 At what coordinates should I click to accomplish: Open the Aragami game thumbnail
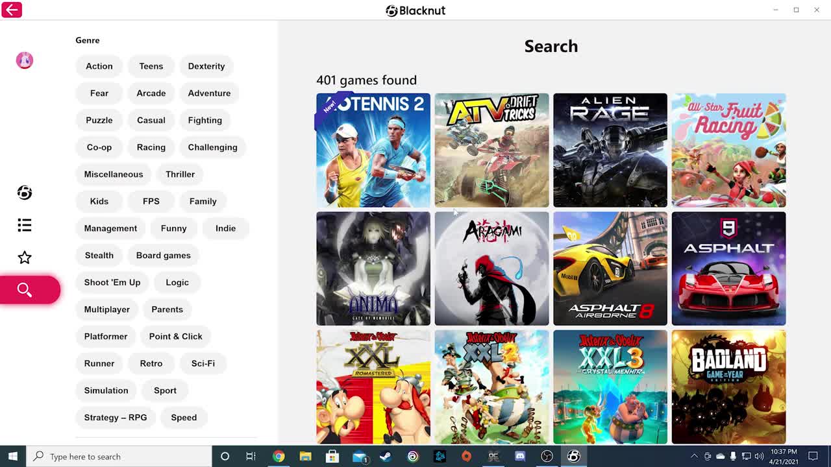point(491,269)
